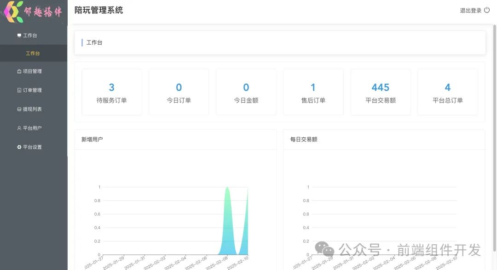Image resolution: width=497 pixels, height=270 pixels.
Task: Click the list icon beside 提现列表
Action: click(19, 109)
